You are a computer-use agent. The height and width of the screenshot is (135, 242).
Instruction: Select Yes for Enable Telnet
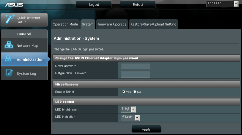(124, 92)
